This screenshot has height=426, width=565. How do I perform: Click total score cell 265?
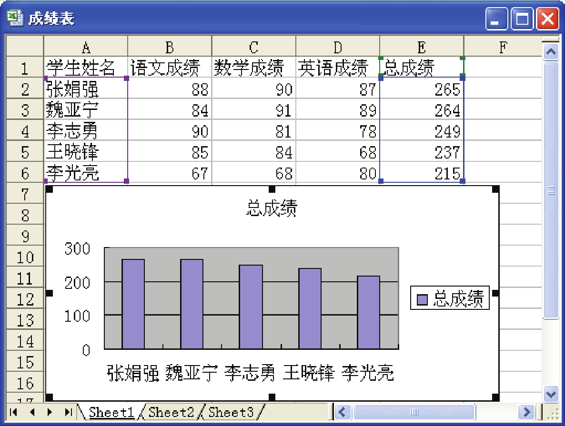point(422,88)
